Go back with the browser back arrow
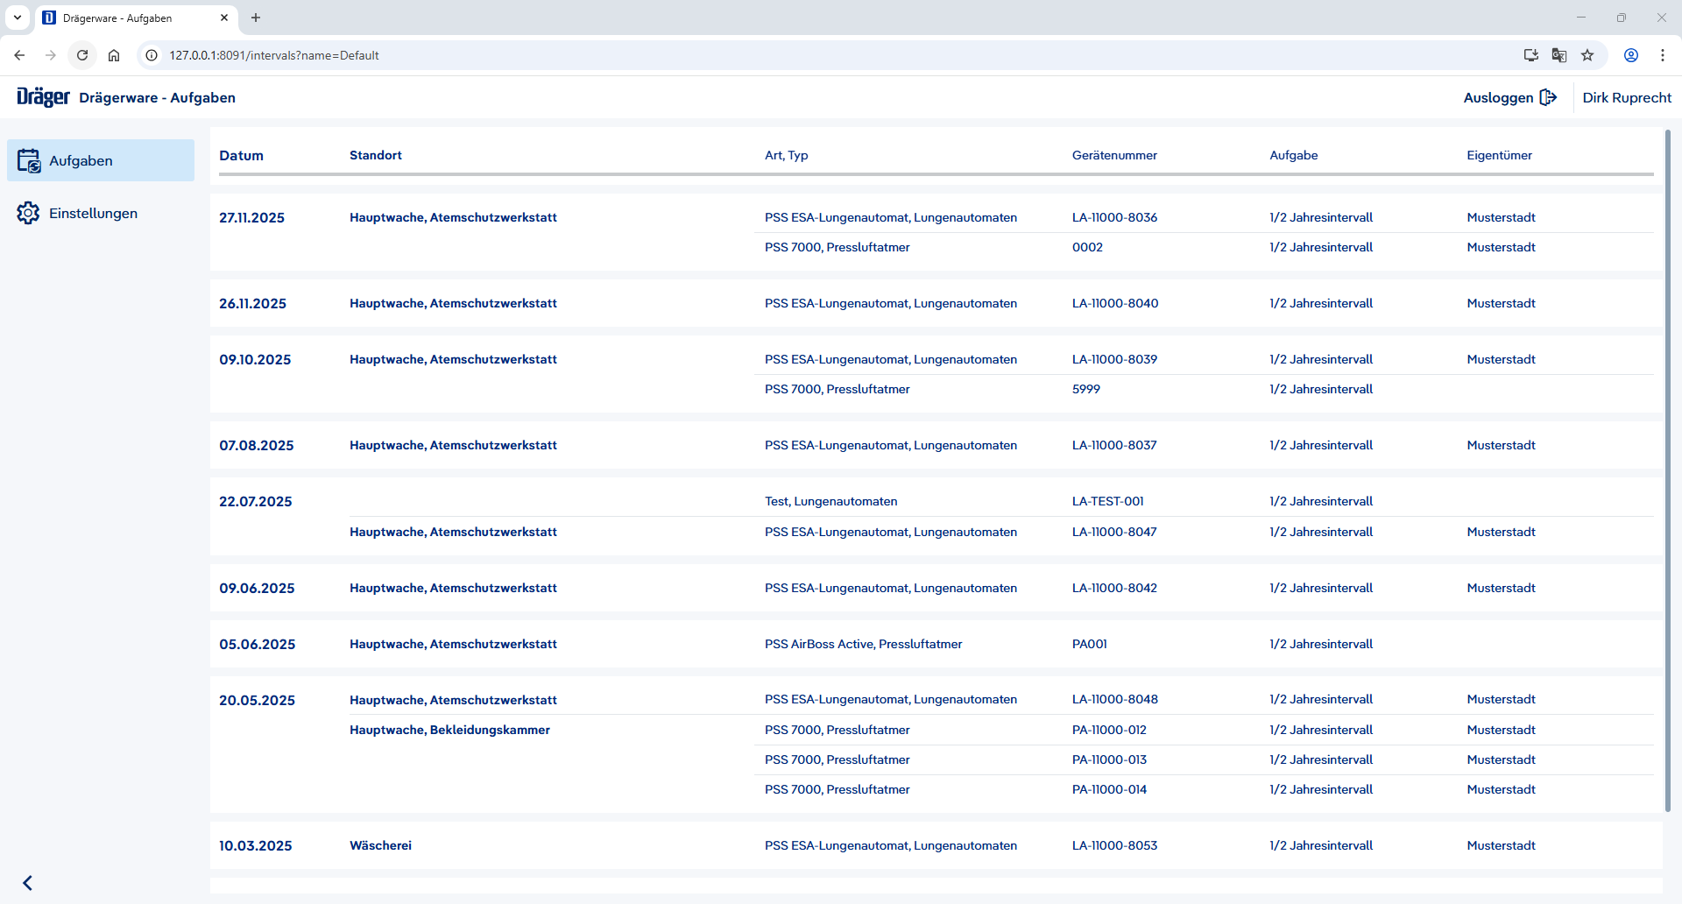This screenshot has height=904, width=1682. [19, 55]
